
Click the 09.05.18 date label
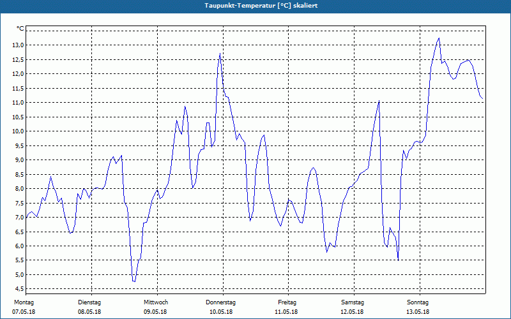click(155, 312)
